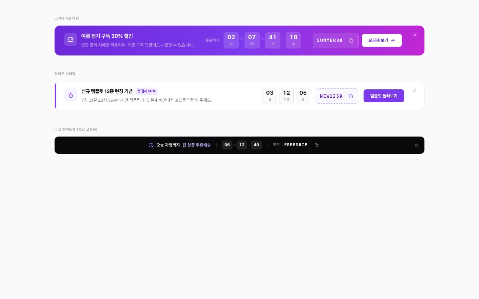Click the 신규 템플릿 12종 런칭 기념 heading
The width and height of the screenshot is (479, 299).
pyautogui.click(x=107, y=91)
